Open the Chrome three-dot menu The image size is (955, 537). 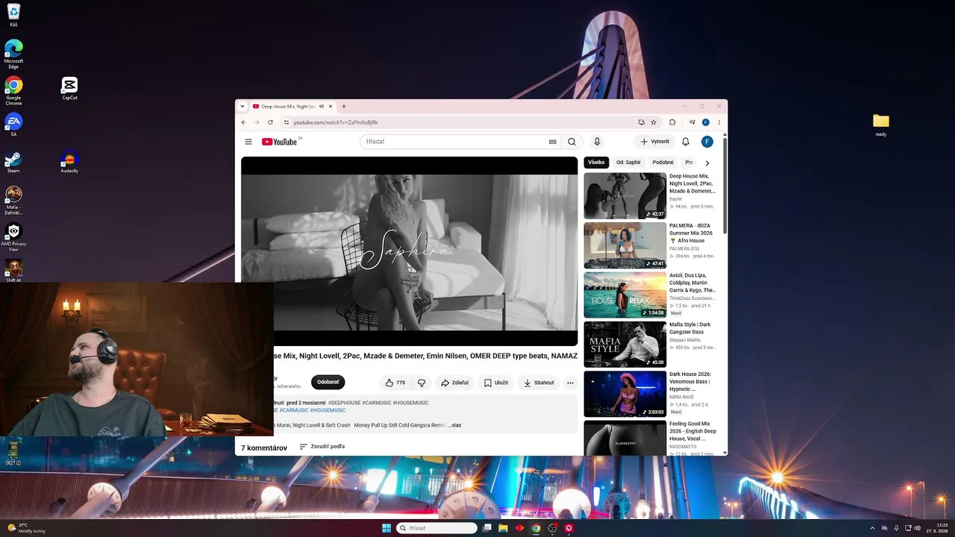click(x=719, y=122)
